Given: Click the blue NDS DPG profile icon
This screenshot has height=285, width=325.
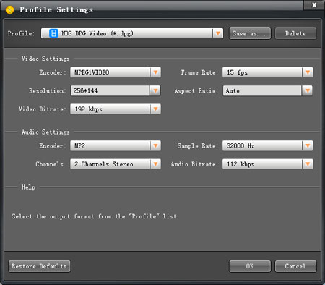Looking at the screenshot, I should click(x=53, y=33).
